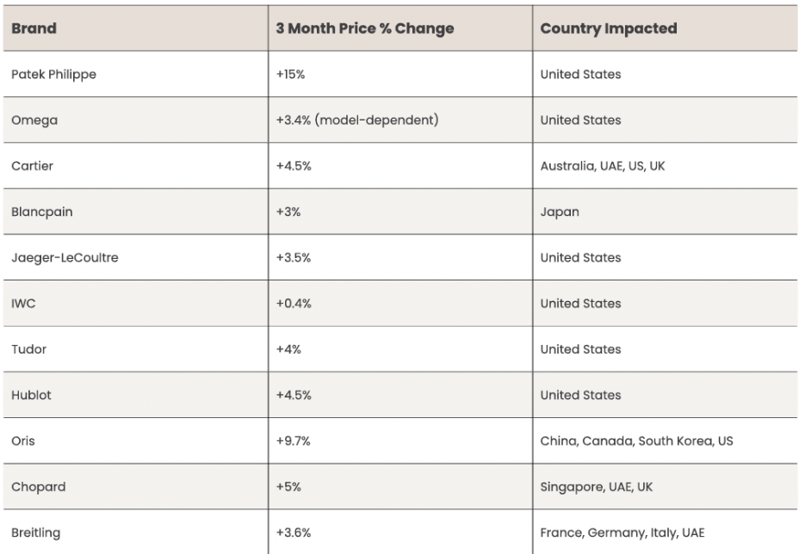799x554 pixels.
Task: Click the IWC brand cell
Action: (x=23, y=304)
